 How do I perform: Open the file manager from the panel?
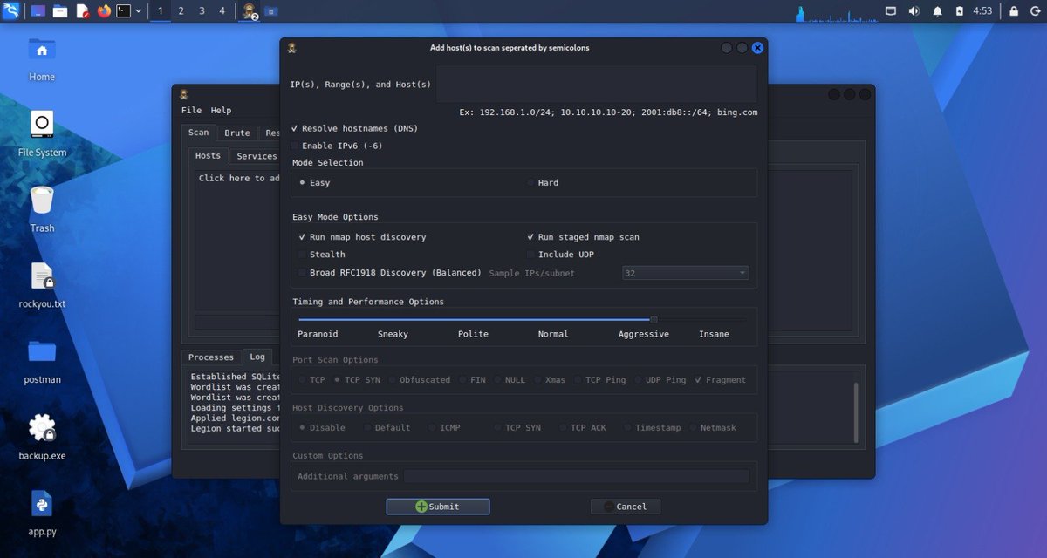60,11
